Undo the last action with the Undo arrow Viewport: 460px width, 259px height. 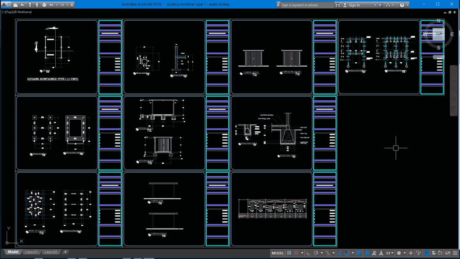click(51, 4)
